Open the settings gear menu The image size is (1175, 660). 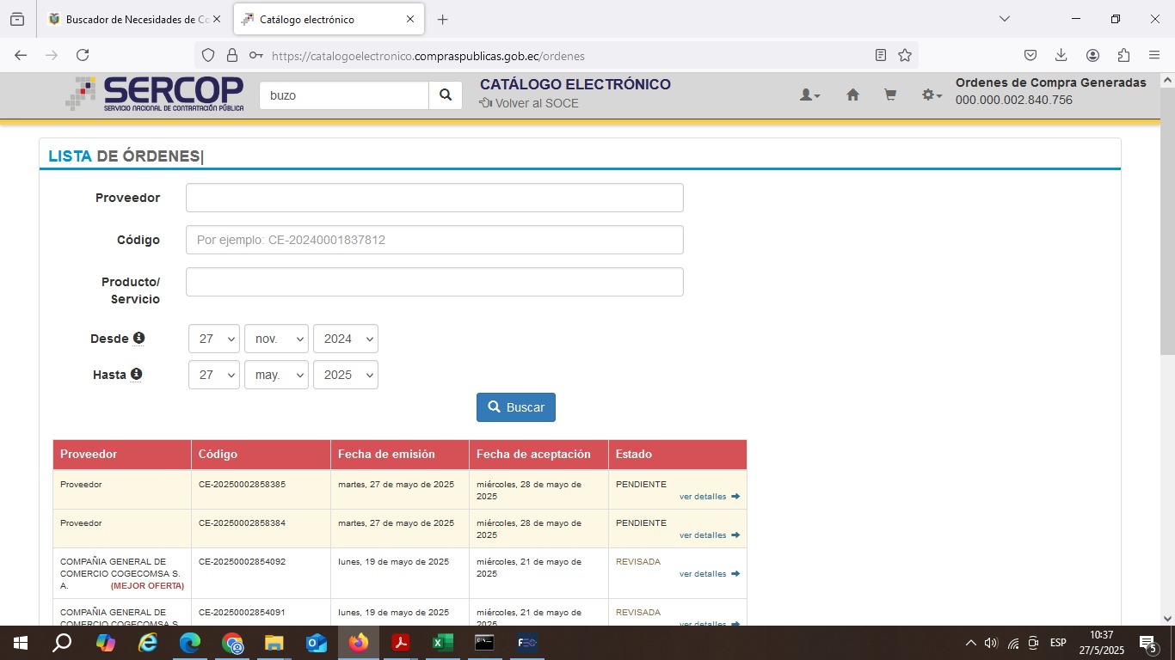pyautogui.click(x=932, y=95)
